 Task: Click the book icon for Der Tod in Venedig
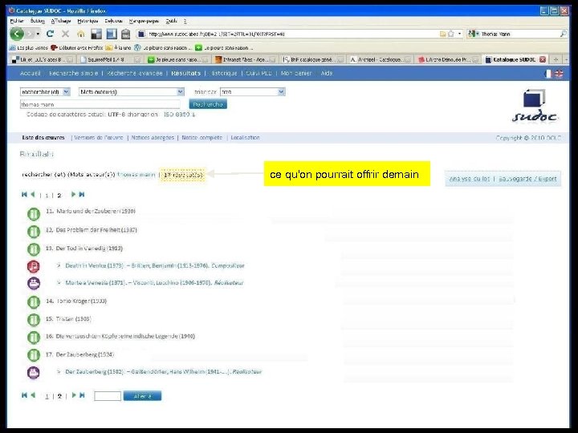point(34,249)
